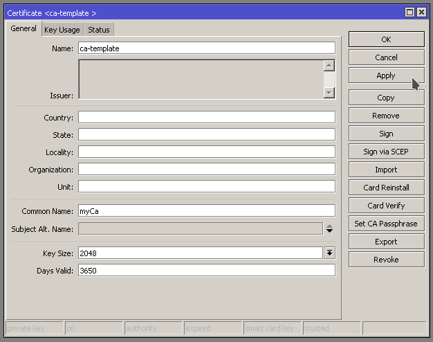Viewport: 433px width, 342px height.
Task: Apply the certificate changes
Action: click(x=386, y=75)
